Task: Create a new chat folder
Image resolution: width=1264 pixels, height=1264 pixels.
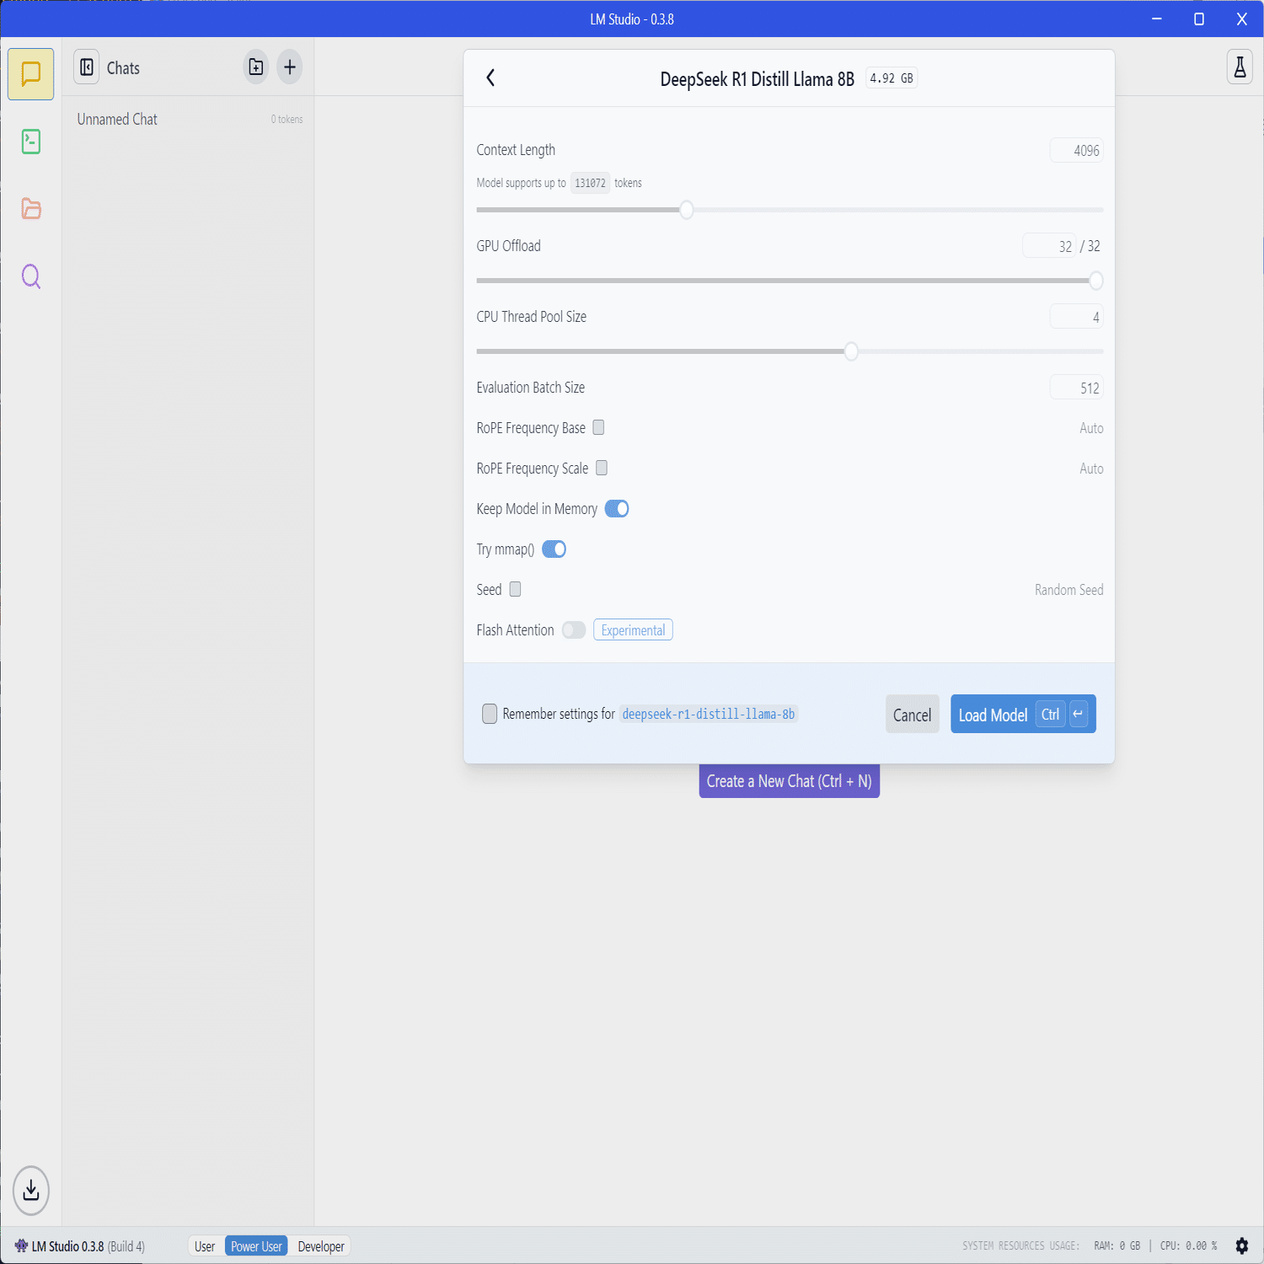Action: (256, 67)
